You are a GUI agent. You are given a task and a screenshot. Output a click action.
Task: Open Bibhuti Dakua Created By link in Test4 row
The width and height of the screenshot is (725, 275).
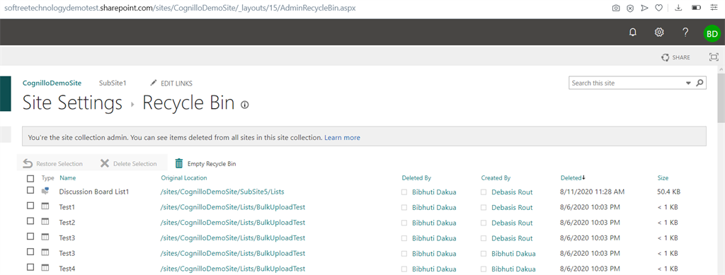(513, 269)
